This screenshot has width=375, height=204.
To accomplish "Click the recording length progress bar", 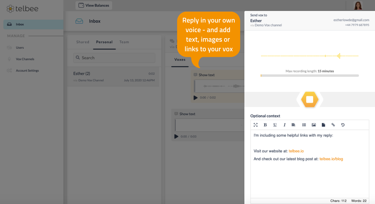I will 310,76.
